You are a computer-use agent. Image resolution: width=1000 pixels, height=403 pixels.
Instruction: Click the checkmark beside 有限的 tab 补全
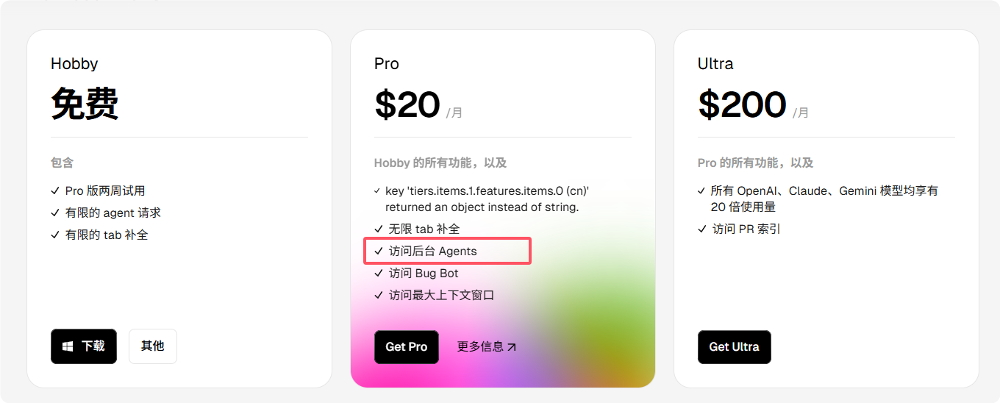click(55, 235)
